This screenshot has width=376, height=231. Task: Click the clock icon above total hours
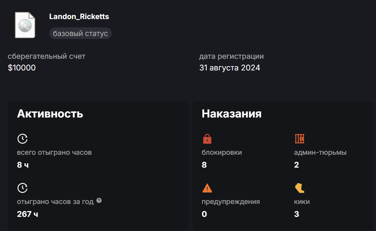(x=22, y=139)
